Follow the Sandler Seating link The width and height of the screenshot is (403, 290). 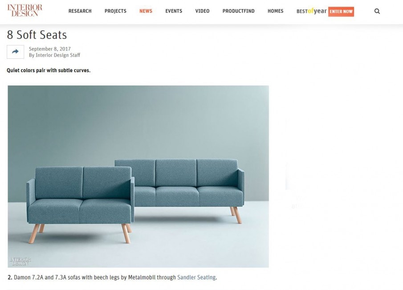tap(196, 278)
